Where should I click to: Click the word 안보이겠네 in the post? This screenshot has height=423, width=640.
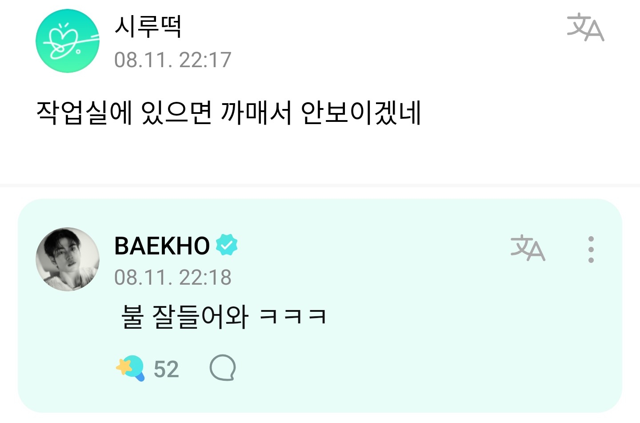click(361, 113)
